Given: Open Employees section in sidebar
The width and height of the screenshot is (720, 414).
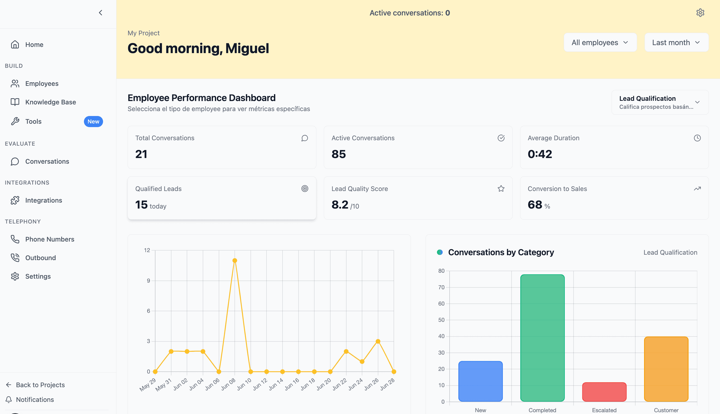Looking at the screenshot, I should [42, 84].
